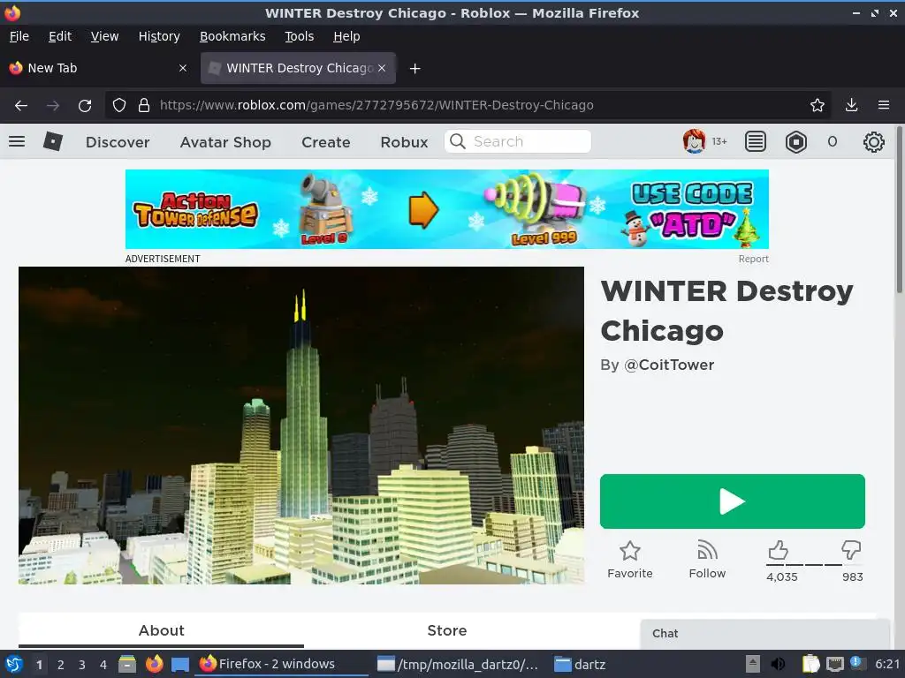Open a new browser tab
This screenshot has height=678, width=905.
pyautogui.click(x=414, y=69)
